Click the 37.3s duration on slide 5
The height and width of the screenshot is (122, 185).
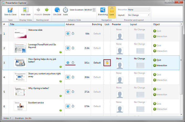click(x=87, y=92)
